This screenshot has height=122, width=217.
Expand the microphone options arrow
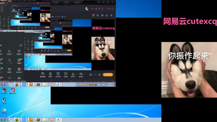[x=76, y=74]
